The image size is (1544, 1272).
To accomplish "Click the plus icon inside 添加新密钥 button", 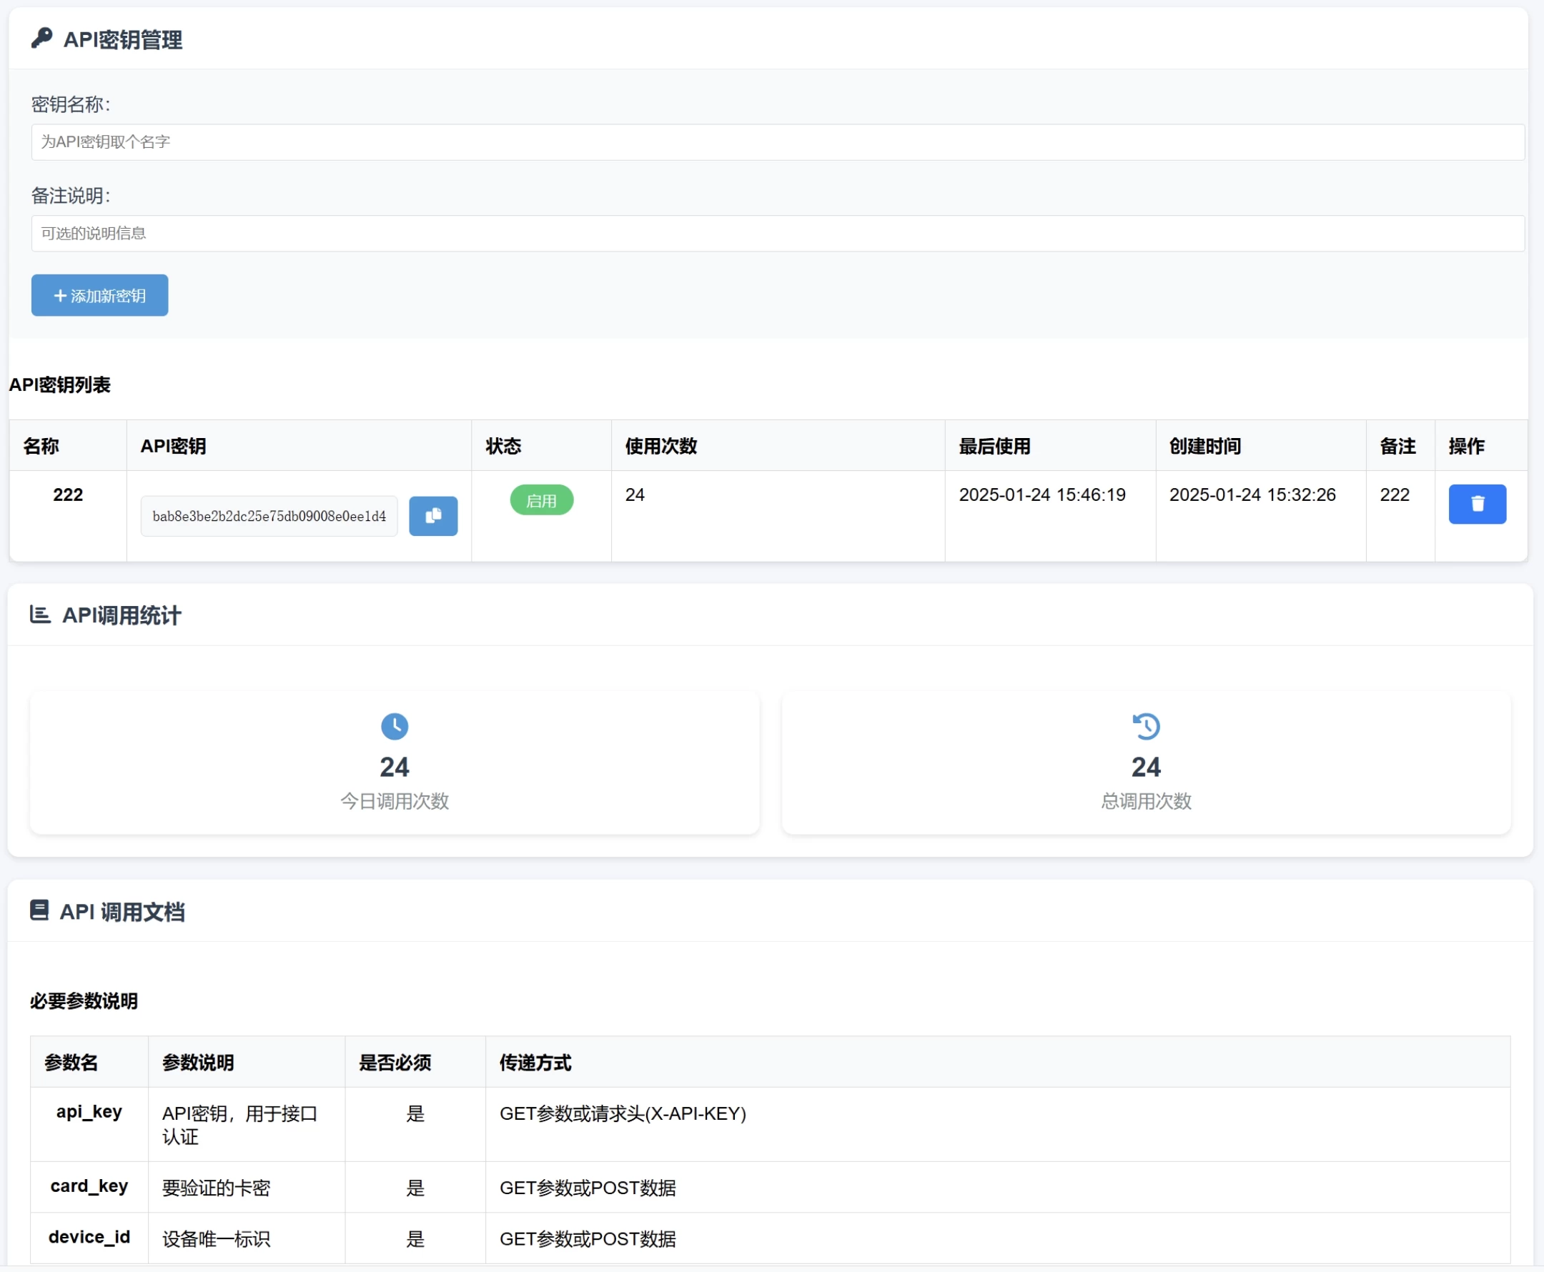I will pos(59,295).
